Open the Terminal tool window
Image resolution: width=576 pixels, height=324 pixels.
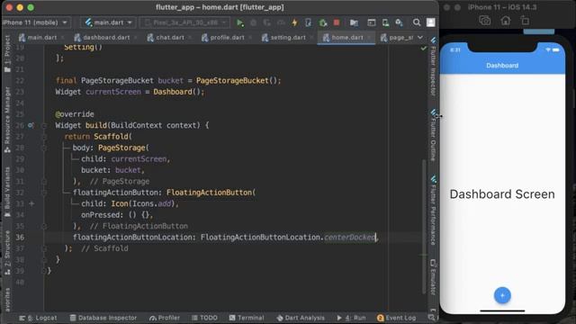[x=247, y=318]
